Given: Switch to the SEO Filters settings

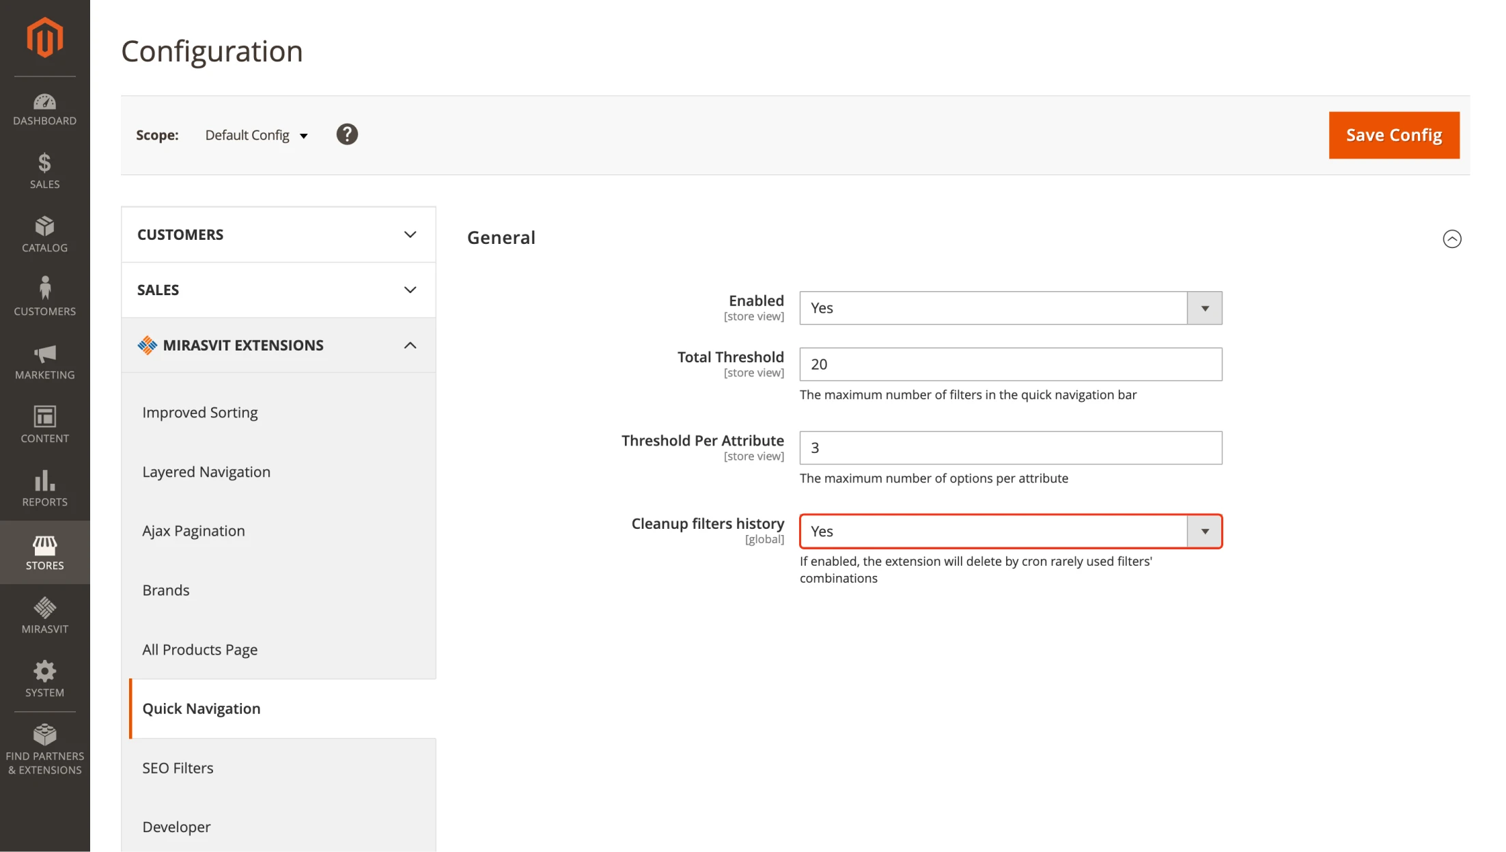Looking at the screenshot, I should point(178,767).
